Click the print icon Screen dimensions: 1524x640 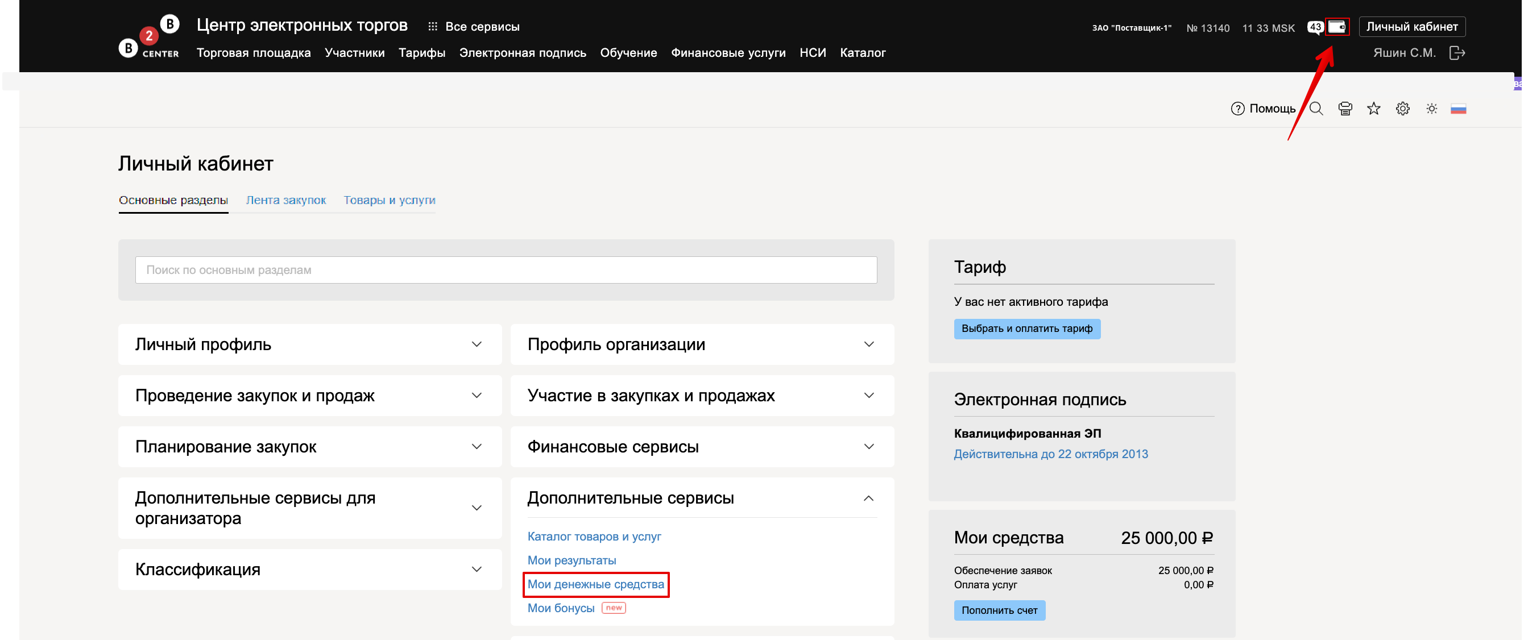1345,109
